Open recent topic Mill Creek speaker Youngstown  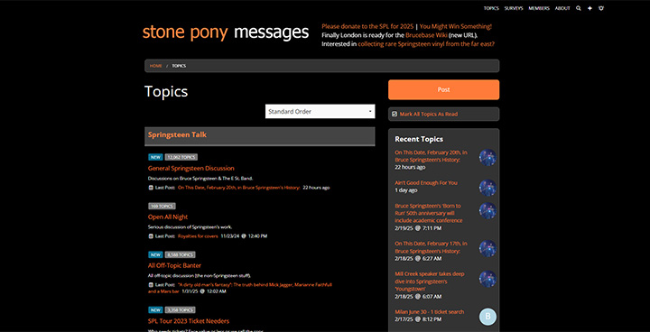pos(430,281)
